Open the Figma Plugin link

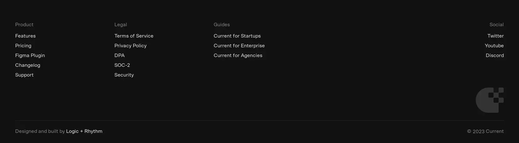tap(30, 55)
